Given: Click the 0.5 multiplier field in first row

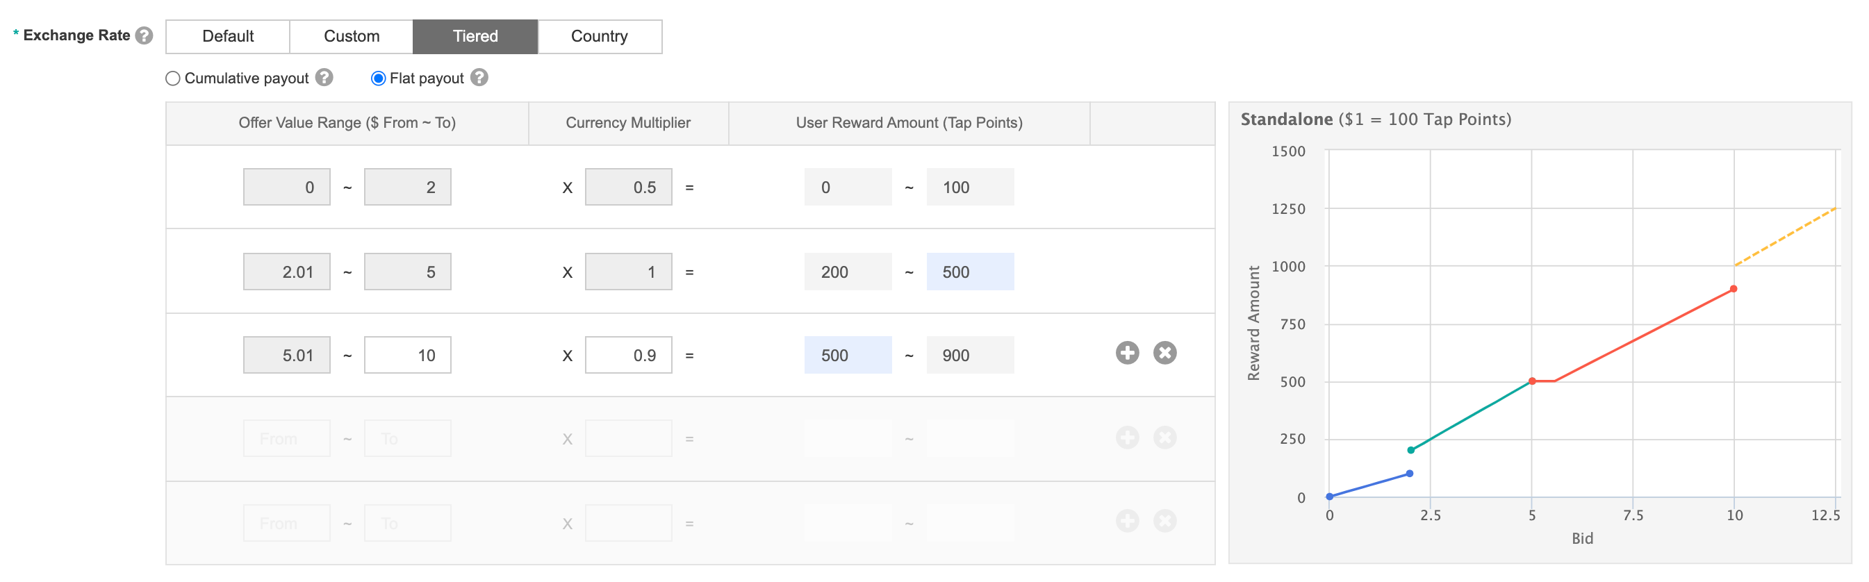Looking at the screenshot, I should pos(628,188).
